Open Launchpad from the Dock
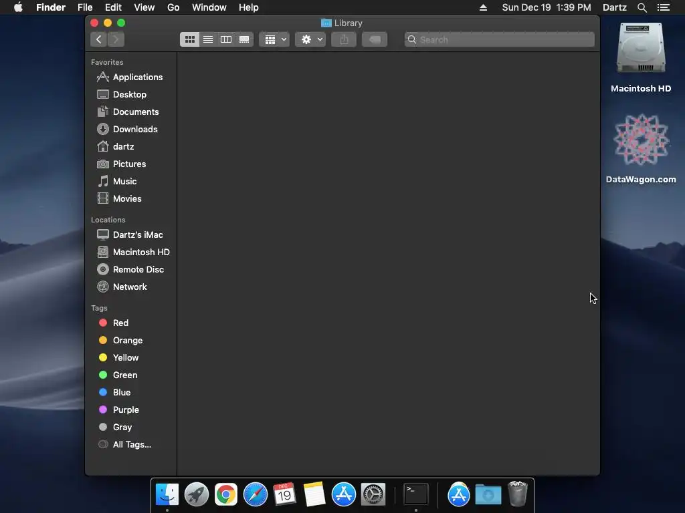 pos(197,494)
